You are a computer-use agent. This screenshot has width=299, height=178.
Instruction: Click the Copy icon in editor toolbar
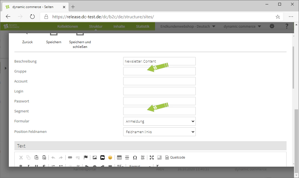[x=28, y=158]
